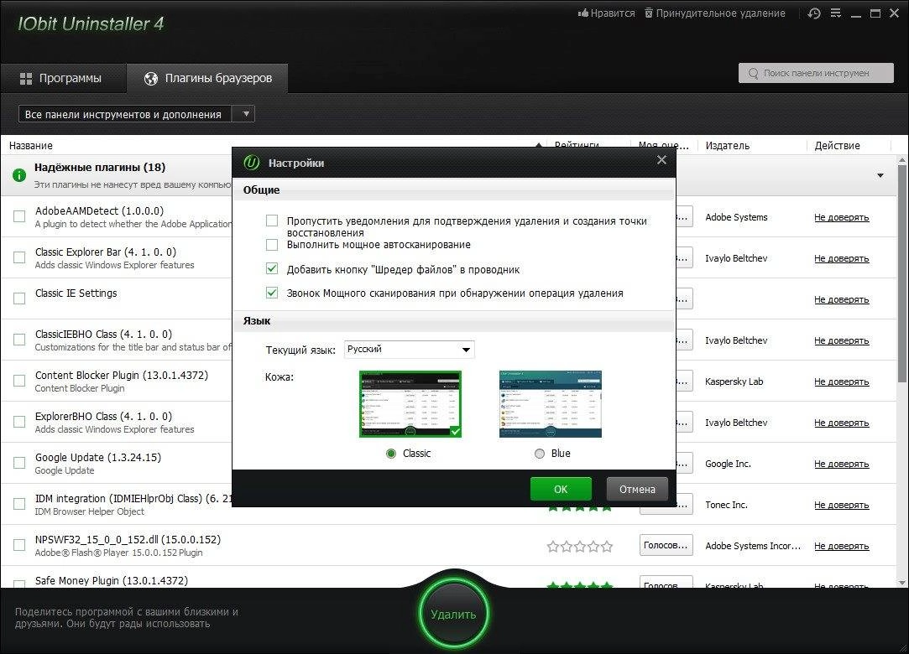Close the Настройки dialog with X
The height and width of the screenshot is (654, 909).
click(661, 160)
